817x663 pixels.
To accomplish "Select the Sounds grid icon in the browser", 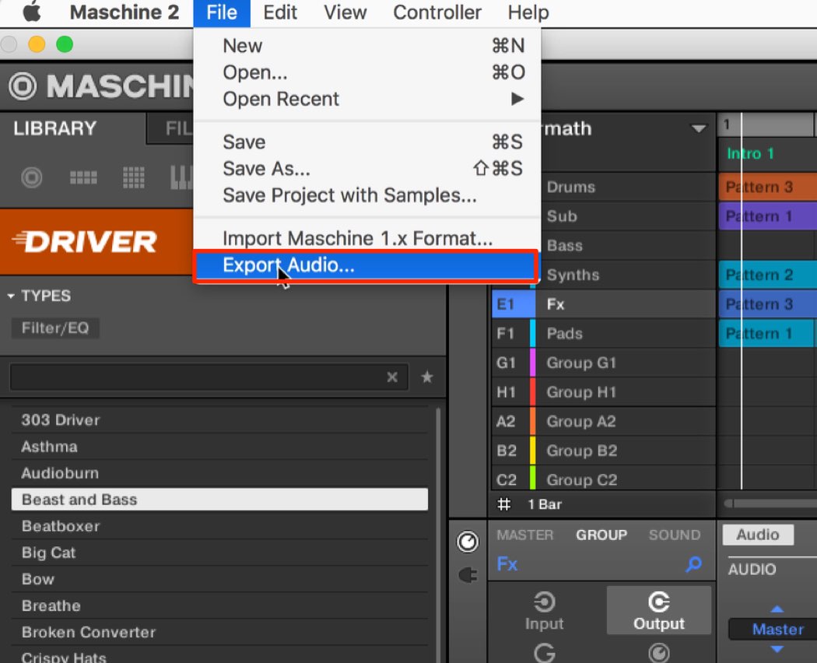I will click(134, 177).
